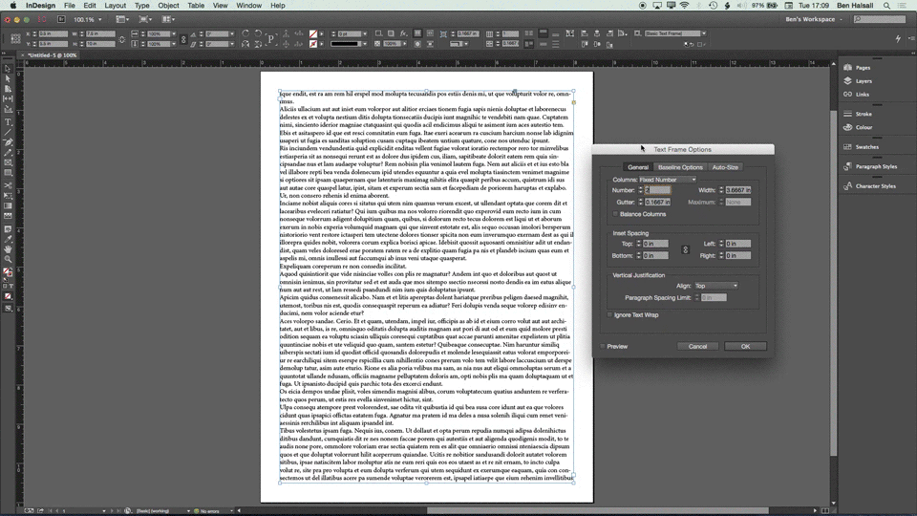Screen dimensions: 917x516
Task: Click the column Width value field
Action: (x=738, y=190)
